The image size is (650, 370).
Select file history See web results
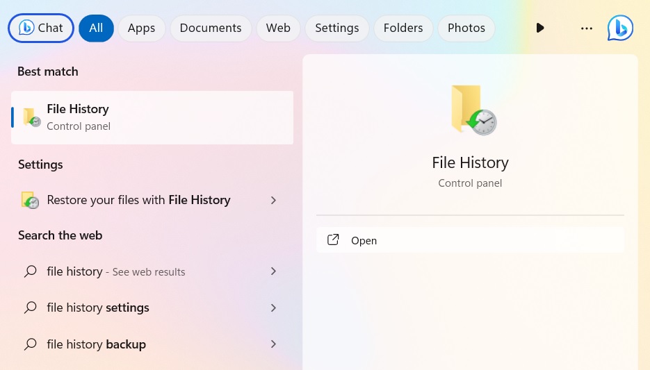pos(152,271)
